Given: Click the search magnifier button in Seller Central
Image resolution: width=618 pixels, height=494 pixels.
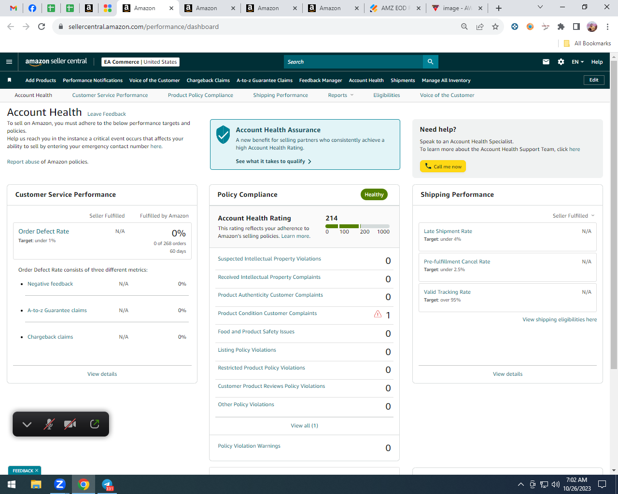Looking at the screenshot, I should pyautogui.click(x=430, y=62).
